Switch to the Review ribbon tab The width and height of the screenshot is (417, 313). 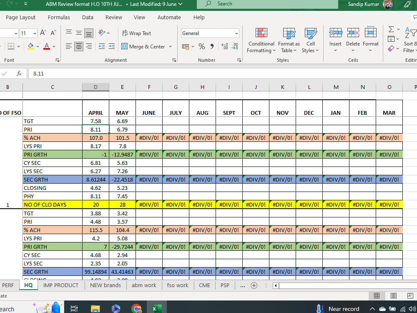114,17
